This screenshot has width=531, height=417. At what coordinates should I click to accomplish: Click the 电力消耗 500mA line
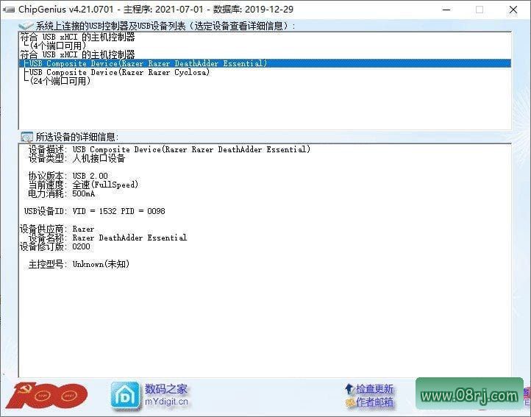point(61,193)
